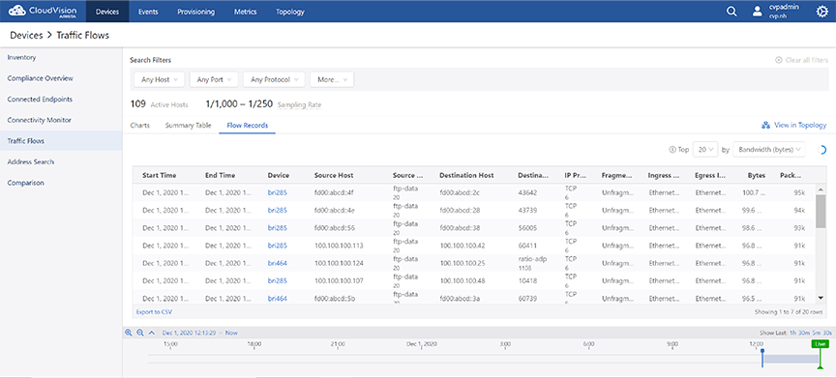Sort by the Start Time column header

[x=160, y=175]
